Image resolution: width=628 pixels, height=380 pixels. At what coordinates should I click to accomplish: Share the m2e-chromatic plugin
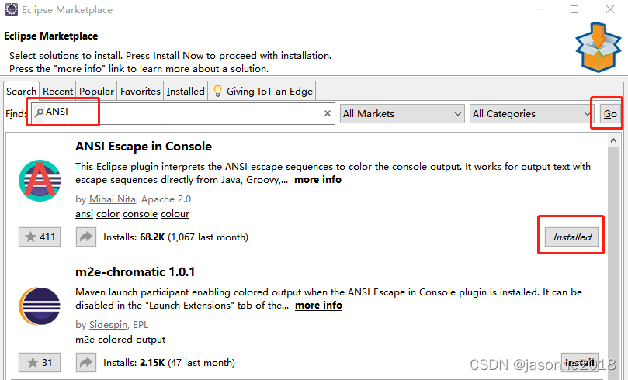pyautogui.click(x=86, y=362)
